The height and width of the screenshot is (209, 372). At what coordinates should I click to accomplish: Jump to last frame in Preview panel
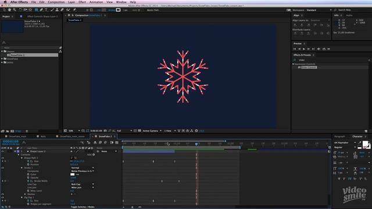pos(313,49)
